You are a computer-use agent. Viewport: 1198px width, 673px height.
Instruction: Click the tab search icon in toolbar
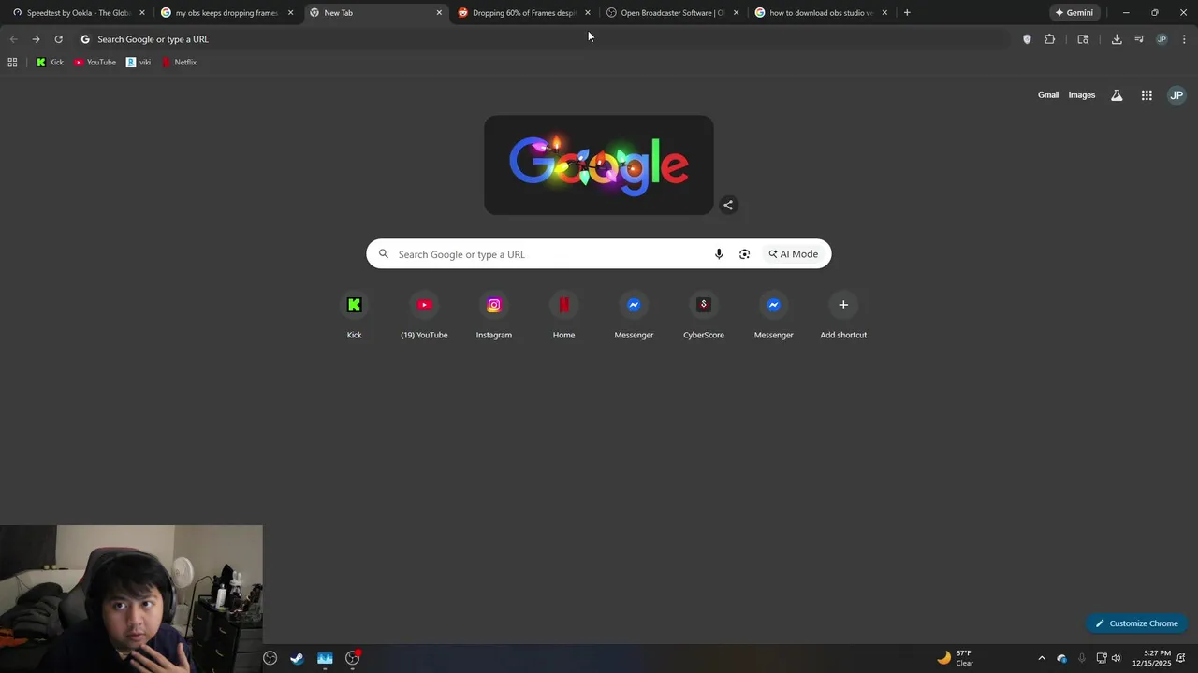(1083, 39)
